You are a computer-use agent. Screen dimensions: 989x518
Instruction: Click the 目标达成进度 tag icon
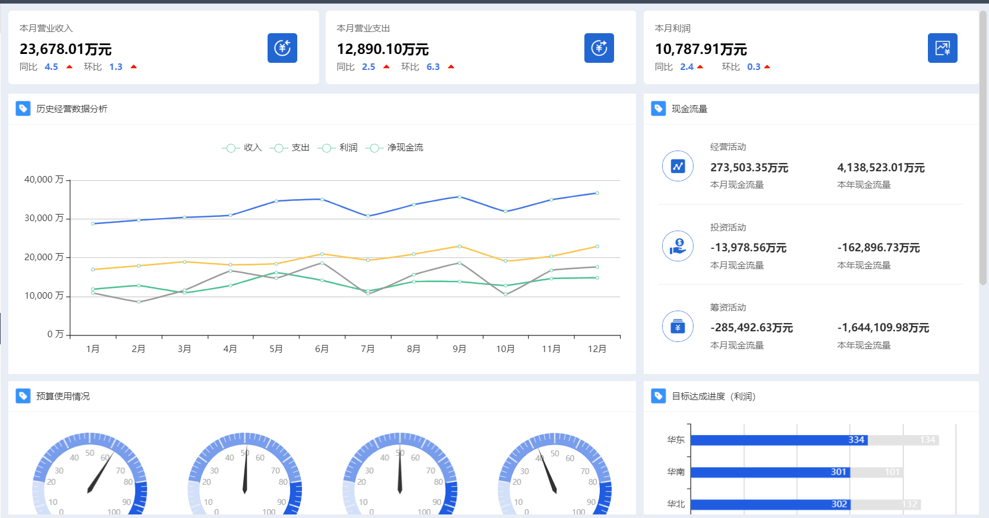[659, 396]
